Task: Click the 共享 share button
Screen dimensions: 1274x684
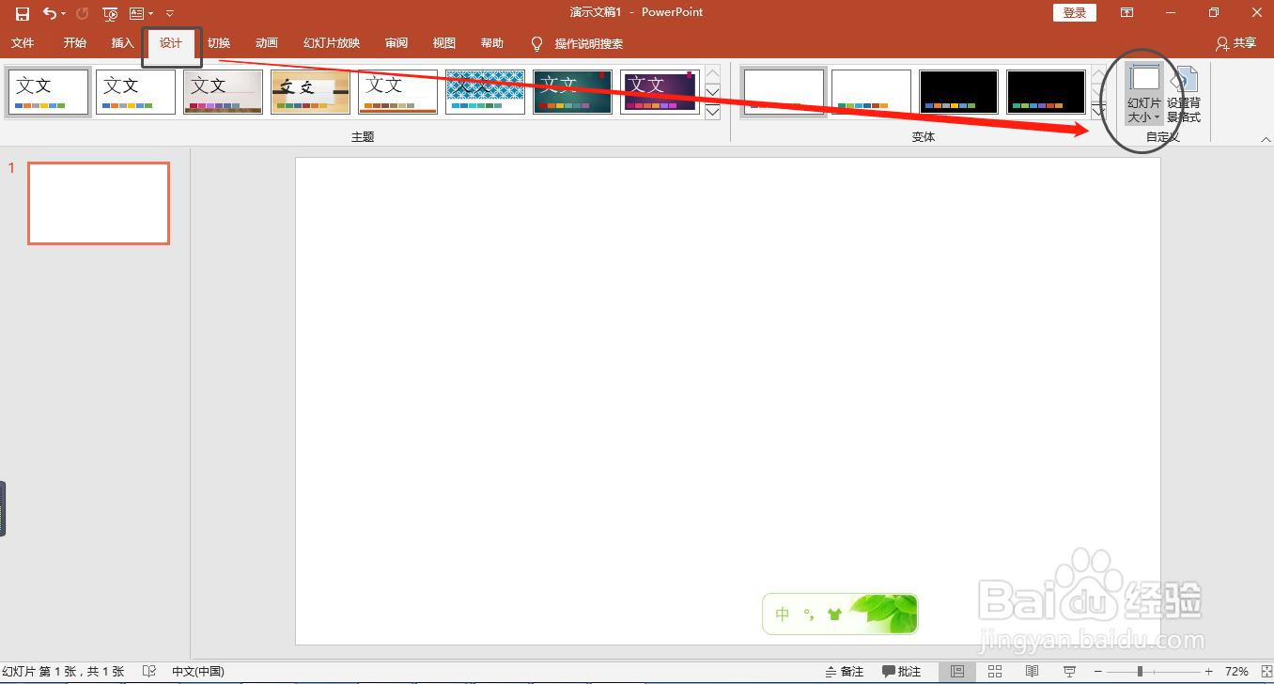Action: 1235,43
